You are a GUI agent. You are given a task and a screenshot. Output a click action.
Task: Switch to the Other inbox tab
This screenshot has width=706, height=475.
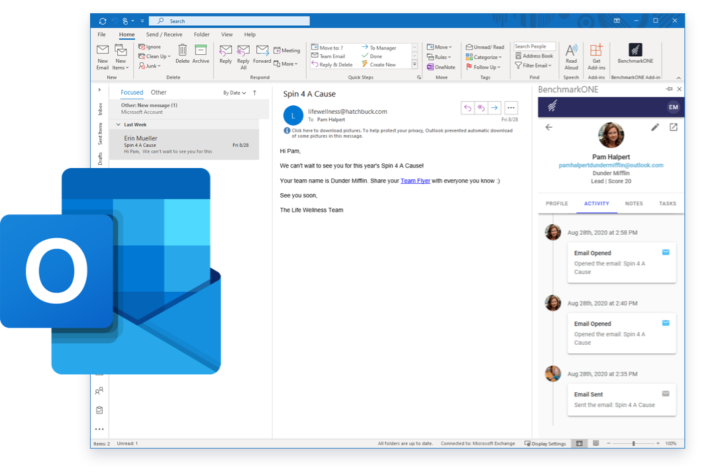(158, 92)
